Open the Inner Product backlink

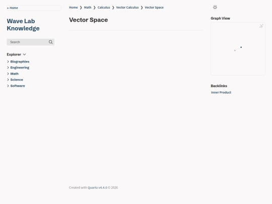click(221, 93)
